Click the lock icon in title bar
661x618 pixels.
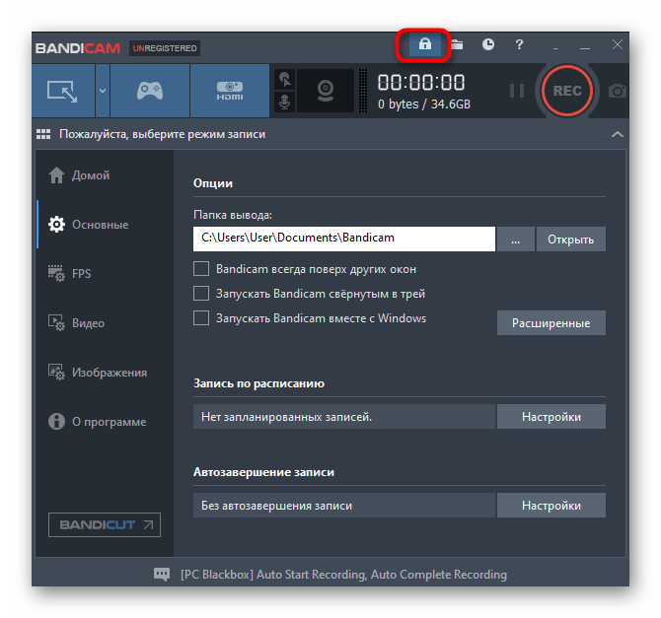pos(425,44)
